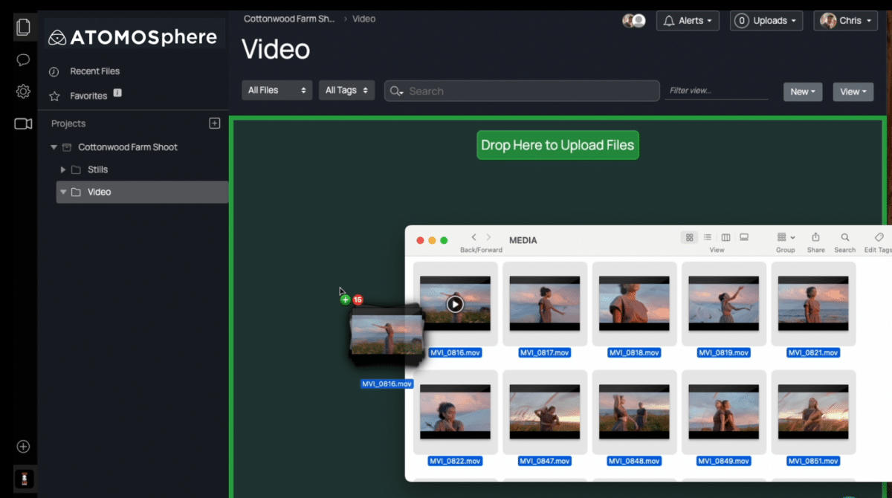892x498 pixels.
Task: Open the comments chat bubble icon
Action: (23, 59)
